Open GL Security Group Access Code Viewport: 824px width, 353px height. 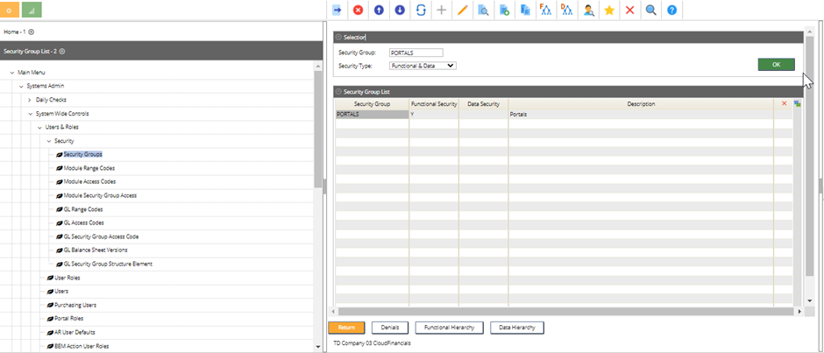[101, 237]
